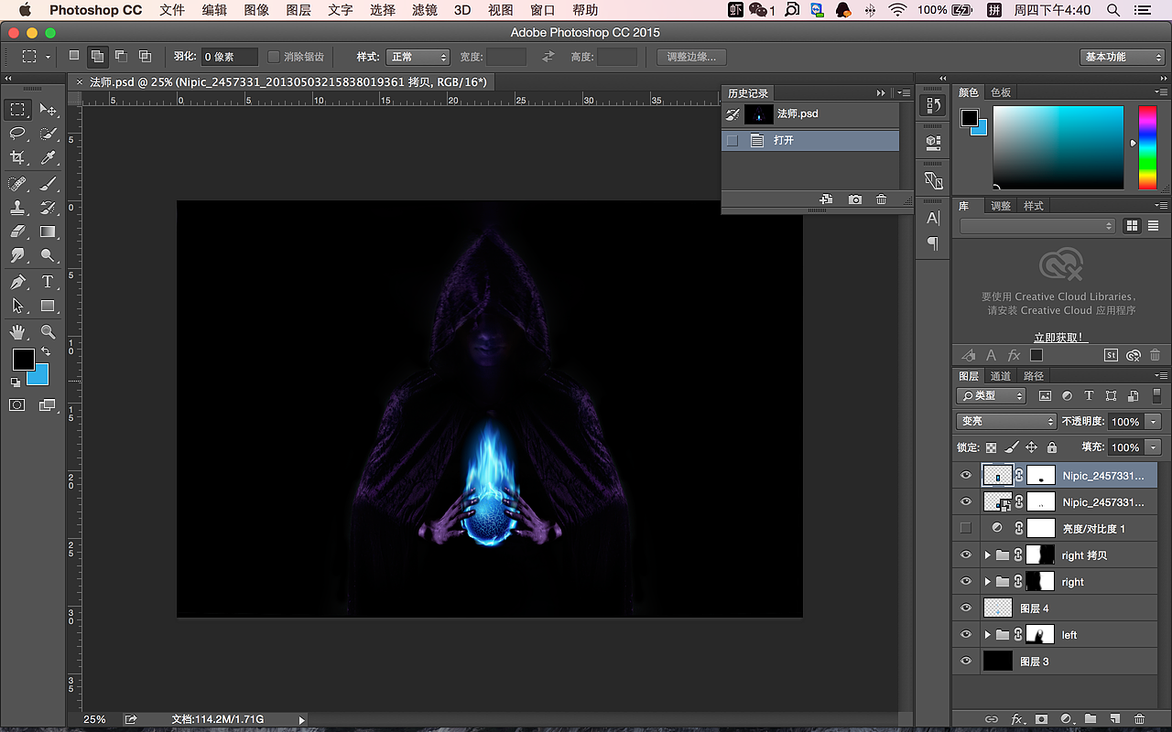Select the Eyedropper tool
The width and height of the screenshot is (1172, 732).
coord(48,158)
